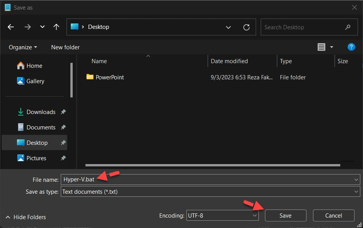Open help with question mark icon
The height and width of the screenshot is (228, 363).
351,47
